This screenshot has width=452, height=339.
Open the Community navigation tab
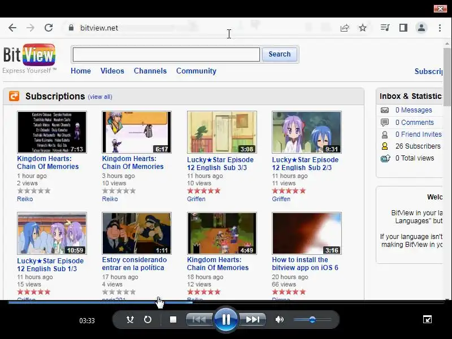[196, 71]
